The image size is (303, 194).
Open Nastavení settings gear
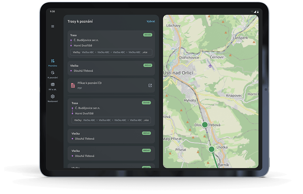(x=53, y=97)
